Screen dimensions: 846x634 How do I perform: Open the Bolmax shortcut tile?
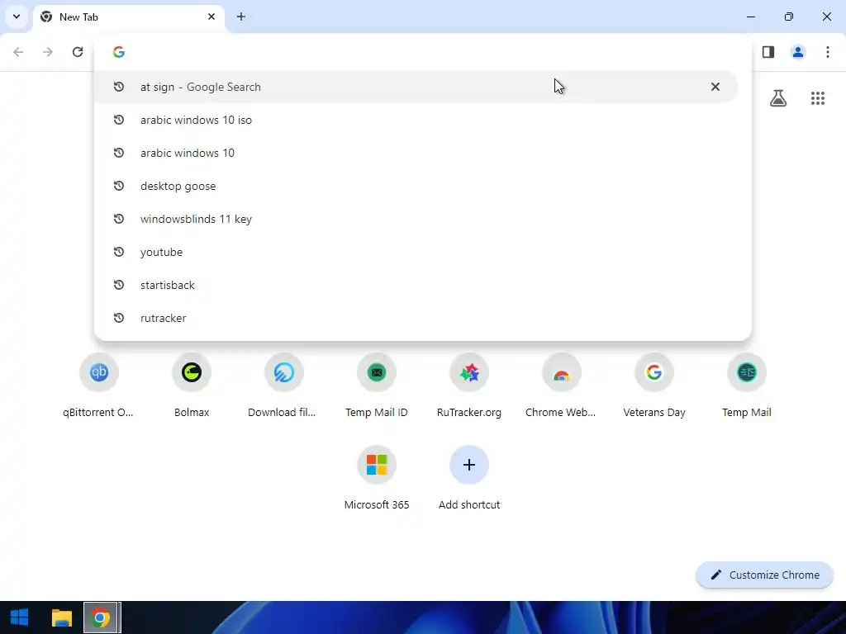coord(192,386)
